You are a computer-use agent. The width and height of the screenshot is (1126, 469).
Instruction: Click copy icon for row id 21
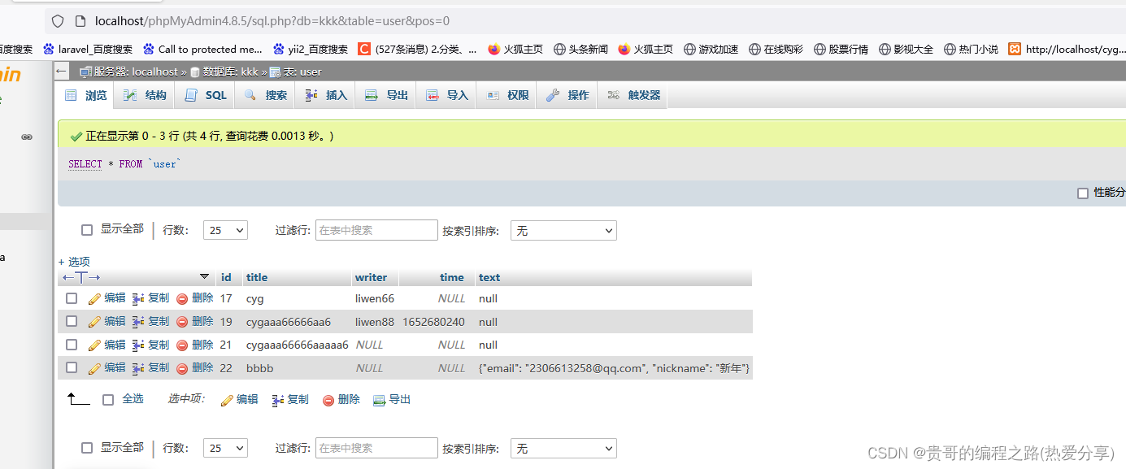pyautogui.click(x=138, y=345)
